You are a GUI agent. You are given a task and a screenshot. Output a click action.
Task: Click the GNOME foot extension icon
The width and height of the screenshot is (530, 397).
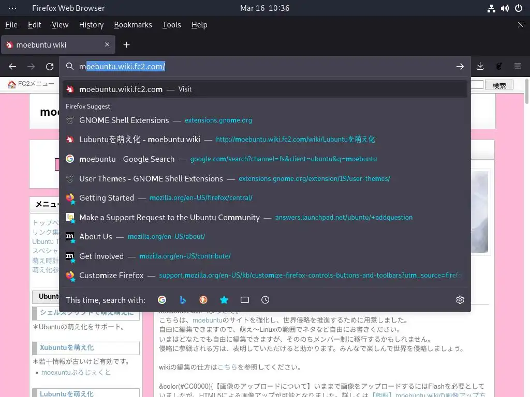(498, 66)
